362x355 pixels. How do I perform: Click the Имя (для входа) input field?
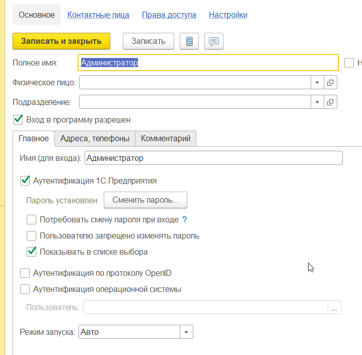pyautogui.click(x=213, y=158)
